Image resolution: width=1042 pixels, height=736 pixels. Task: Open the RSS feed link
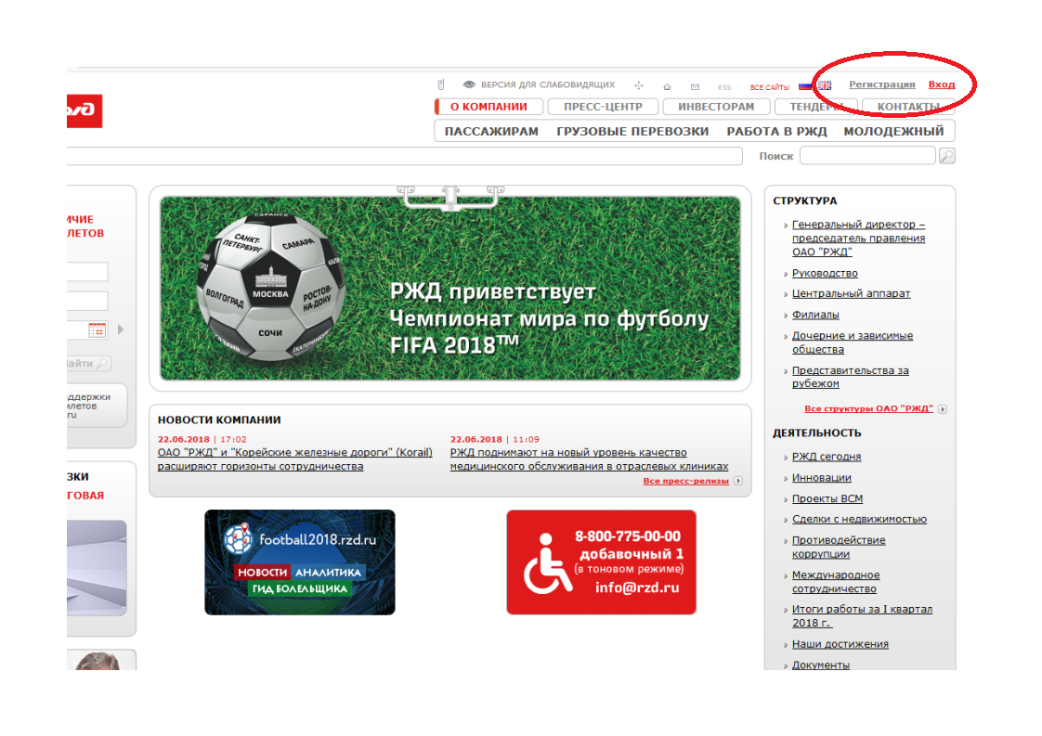(x=724, y=87)
